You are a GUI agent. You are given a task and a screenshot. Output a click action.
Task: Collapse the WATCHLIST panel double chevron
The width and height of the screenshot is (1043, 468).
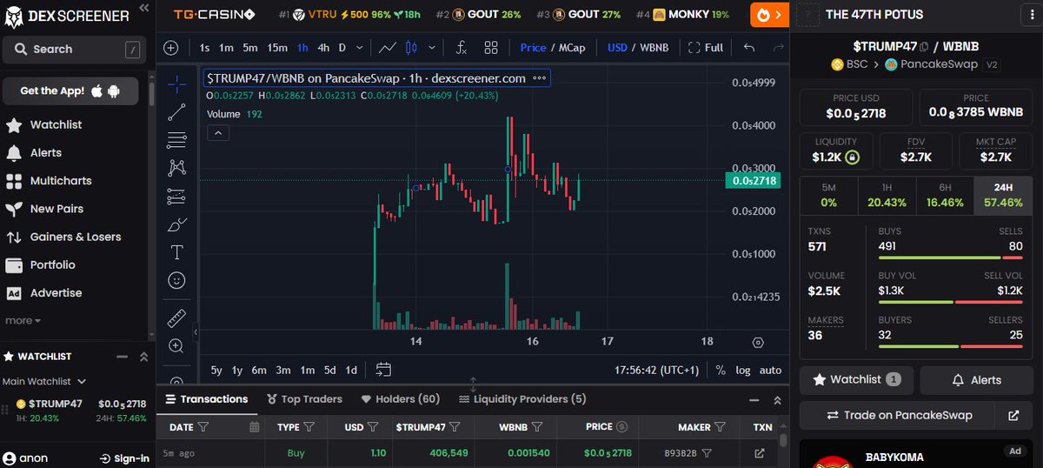(x=144, y=357)
